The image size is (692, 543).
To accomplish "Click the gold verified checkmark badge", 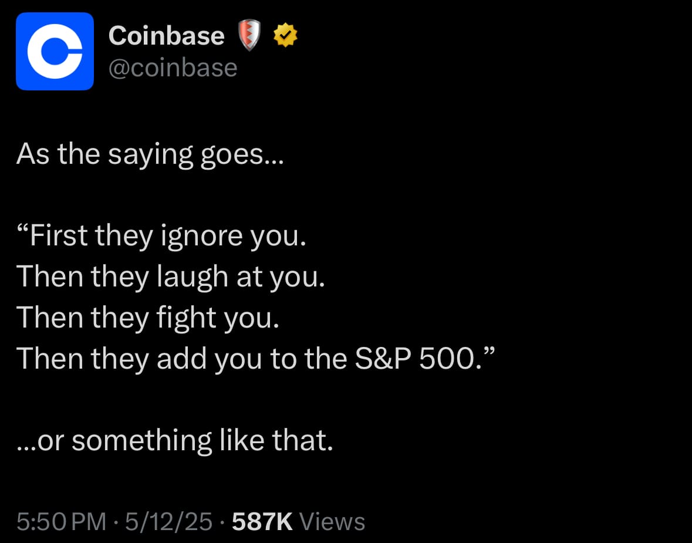I will [285, 35].
